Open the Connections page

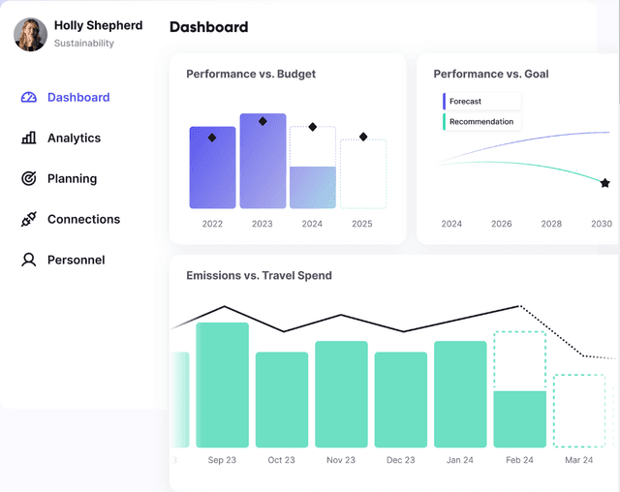(x=83, y=219)
